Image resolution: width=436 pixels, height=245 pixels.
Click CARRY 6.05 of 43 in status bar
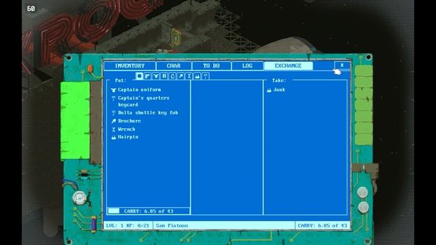(x=322, y=225)
